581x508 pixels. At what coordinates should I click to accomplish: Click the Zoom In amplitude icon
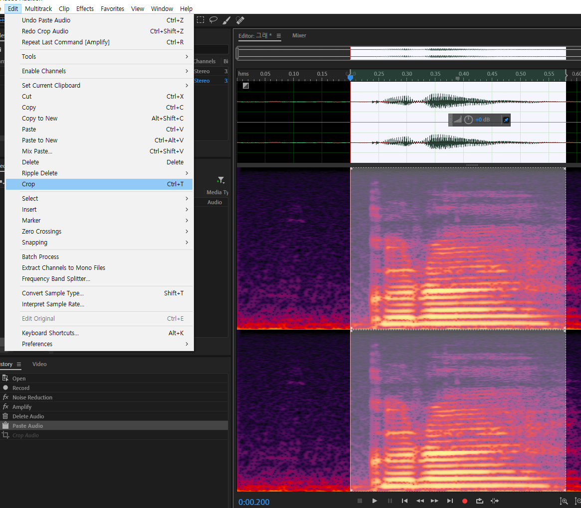(x=564, y=501)
